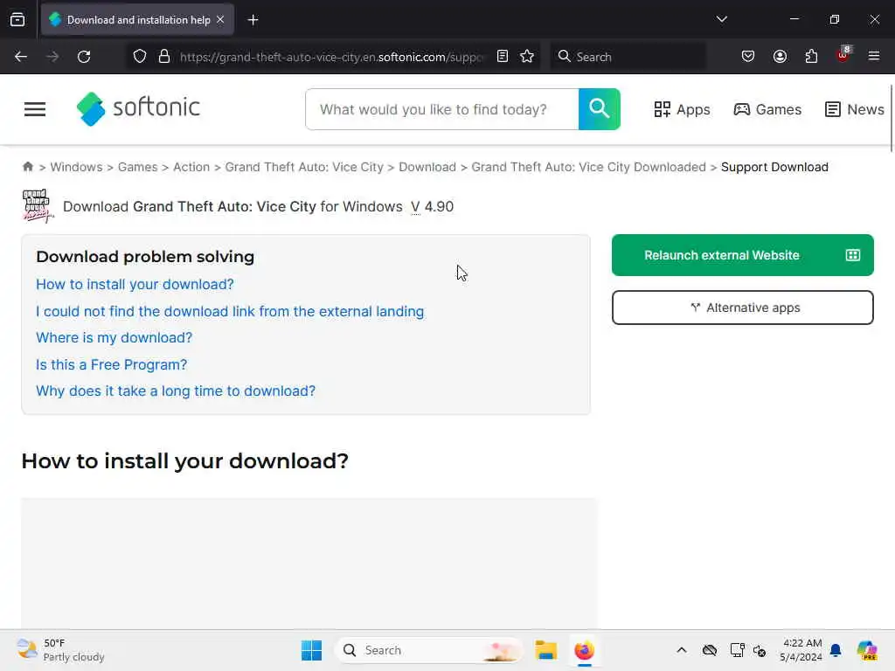Open 'Where is my download?' link
Screen dimensions: 895x671
[114, 338]
